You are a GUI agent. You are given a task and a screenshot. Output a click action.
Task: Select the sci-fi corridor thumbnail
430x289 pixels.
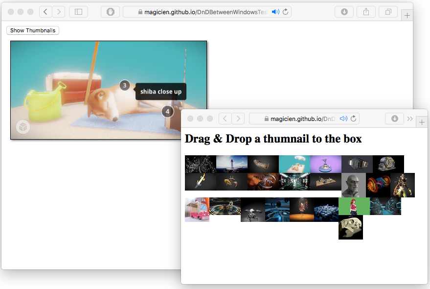(294, 182)
